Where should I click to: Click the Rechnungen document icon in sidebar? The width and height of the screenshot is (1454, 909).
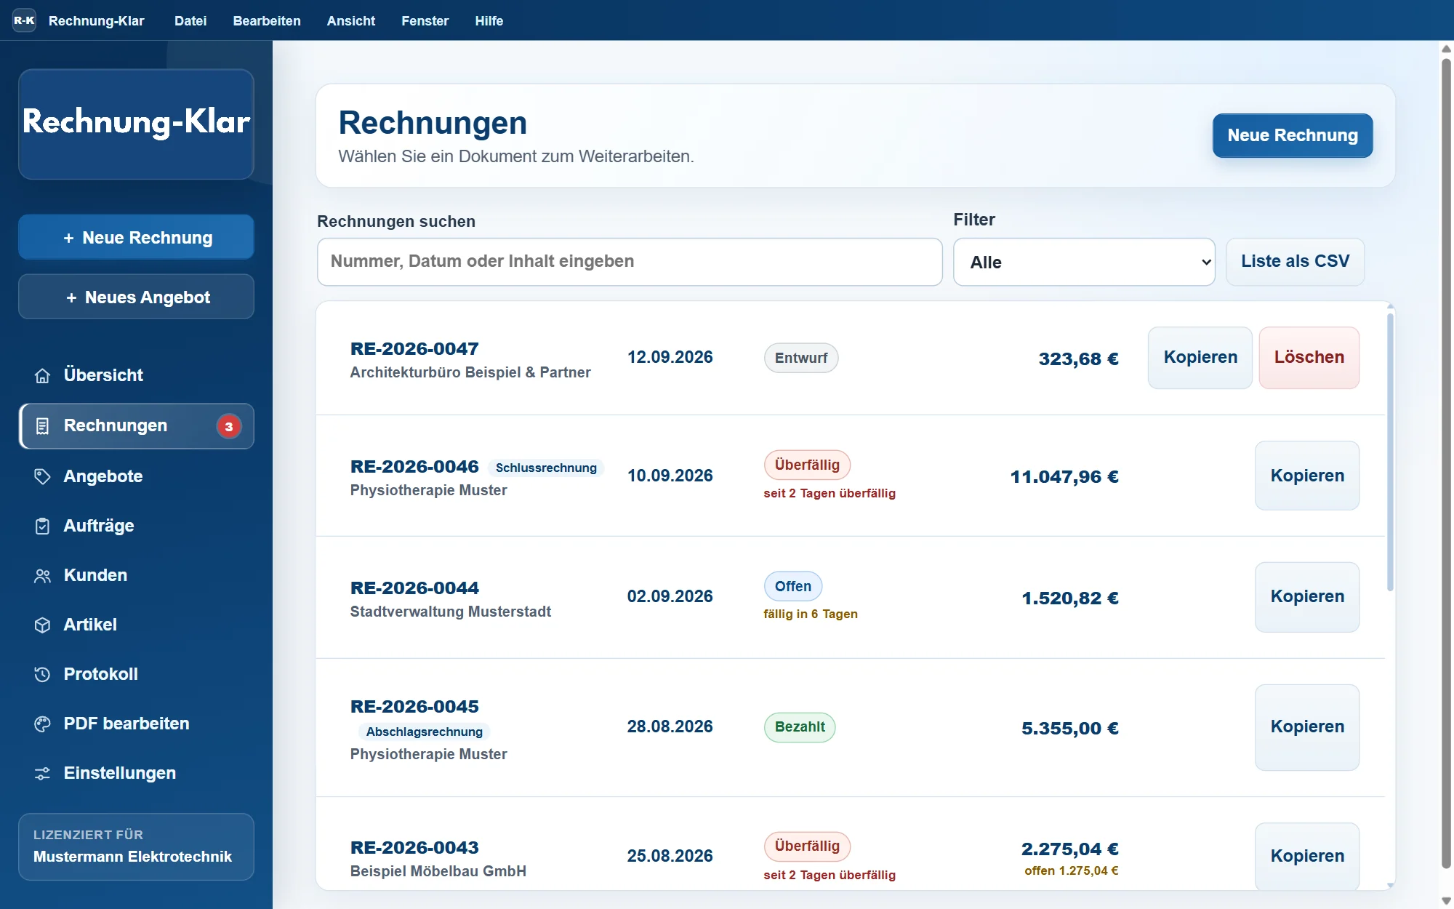click(x=42, y=426)
